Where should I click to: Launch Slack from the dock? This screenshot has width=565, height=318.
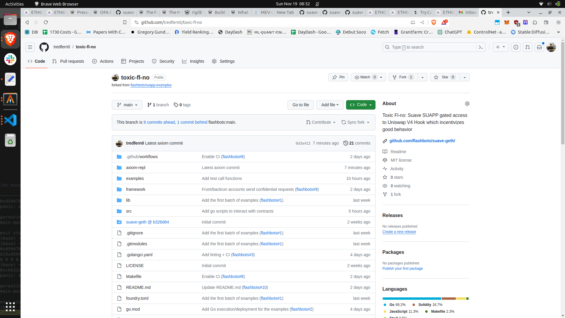click(x=10, y=59)
